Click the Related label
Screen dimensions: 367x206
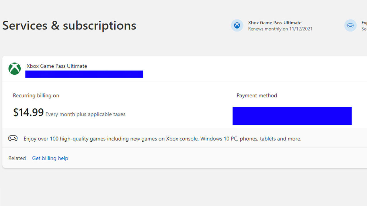(17, 158)
